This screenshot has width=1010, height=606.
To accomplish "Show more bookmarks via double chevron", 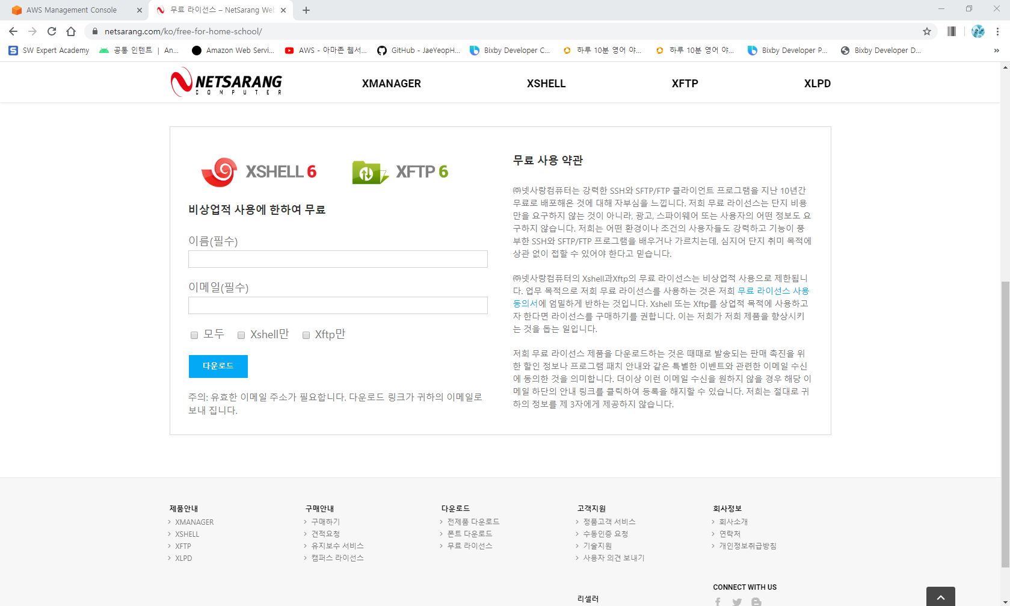I will point(997,51).
